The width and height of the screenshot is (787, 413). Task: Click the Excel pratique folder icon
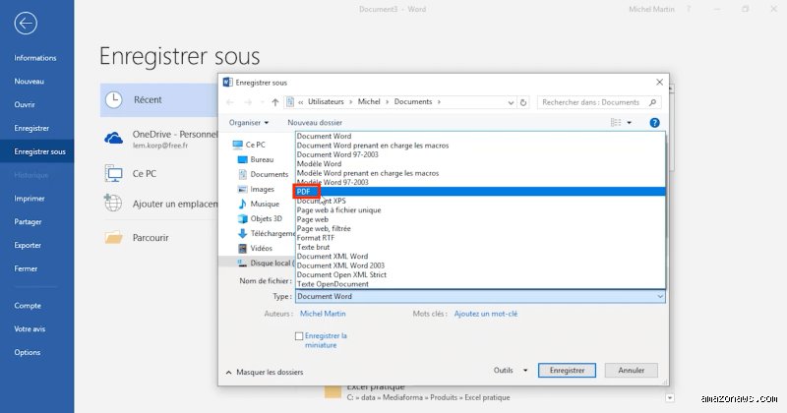(x=333, y=391)
